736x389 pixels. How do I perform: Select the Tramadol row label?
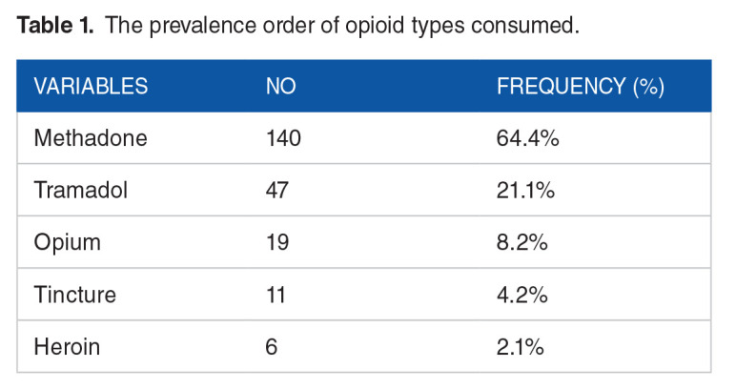[x=80, y=191]
